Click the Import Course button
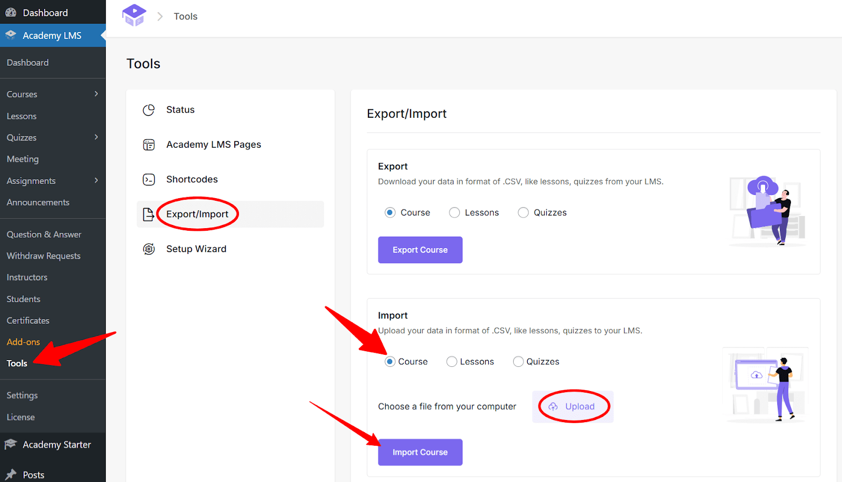 (420, 452)
